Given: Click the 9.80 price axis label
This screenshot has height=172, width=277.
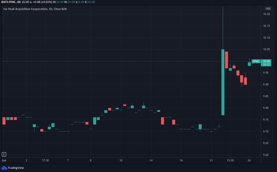Looking at the screenshot, I should [266, 108].
